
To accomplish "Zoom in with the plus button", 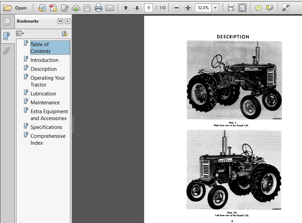I will [188, 8].
